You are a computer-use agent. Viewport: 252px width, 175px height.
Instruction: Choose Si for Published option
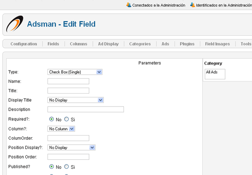(66, 167)
